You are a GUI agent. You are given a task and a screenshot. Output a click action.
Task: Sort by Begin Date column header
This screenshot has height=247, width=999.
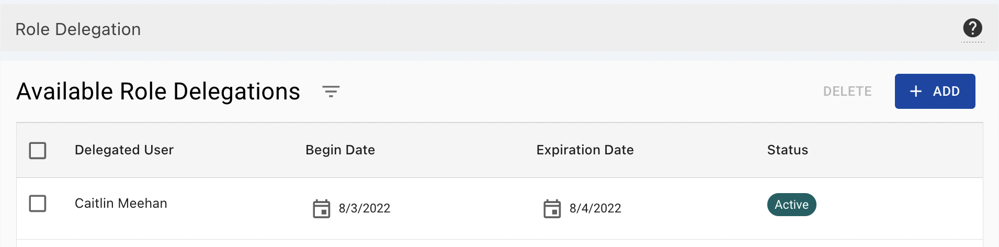tap(340, 150)
